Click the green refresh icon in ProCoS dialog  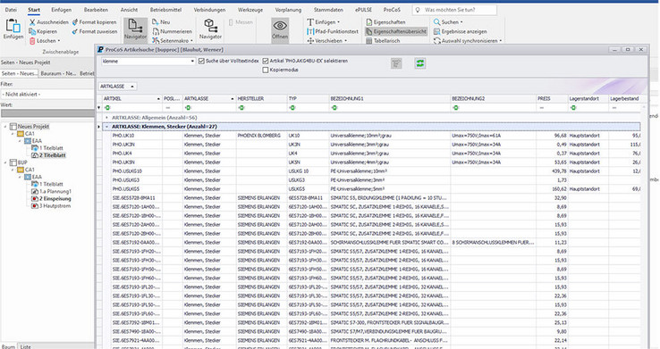(x=419, y=63)
